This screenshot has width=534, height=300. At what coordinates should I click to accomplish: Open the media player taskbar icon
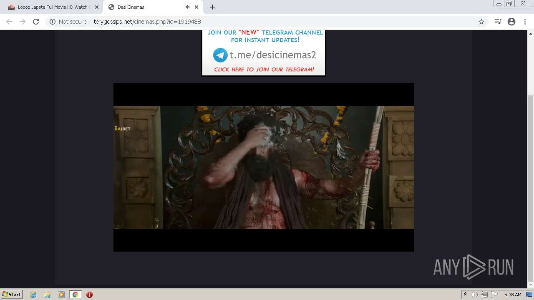point(61,295)
